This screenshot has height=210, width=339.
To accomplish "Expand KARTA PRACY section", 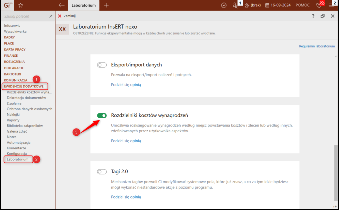I will coord(15,49).
